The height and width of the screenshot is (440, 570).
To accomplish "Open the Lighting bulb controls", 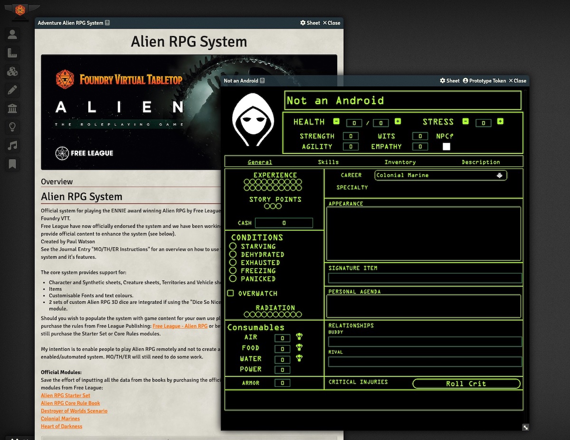I will click(12, 127).
